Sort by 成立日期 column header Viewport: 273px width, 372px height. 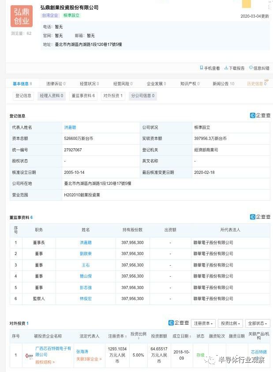point(182,336)
